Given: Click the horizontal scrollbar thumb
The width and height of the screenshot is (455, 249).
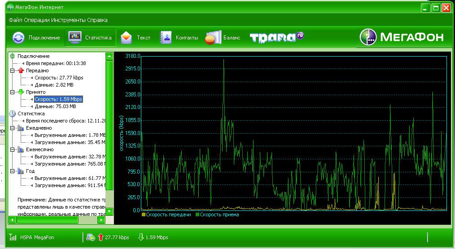Looking at the screenshot, I should [x=48, y=220].
